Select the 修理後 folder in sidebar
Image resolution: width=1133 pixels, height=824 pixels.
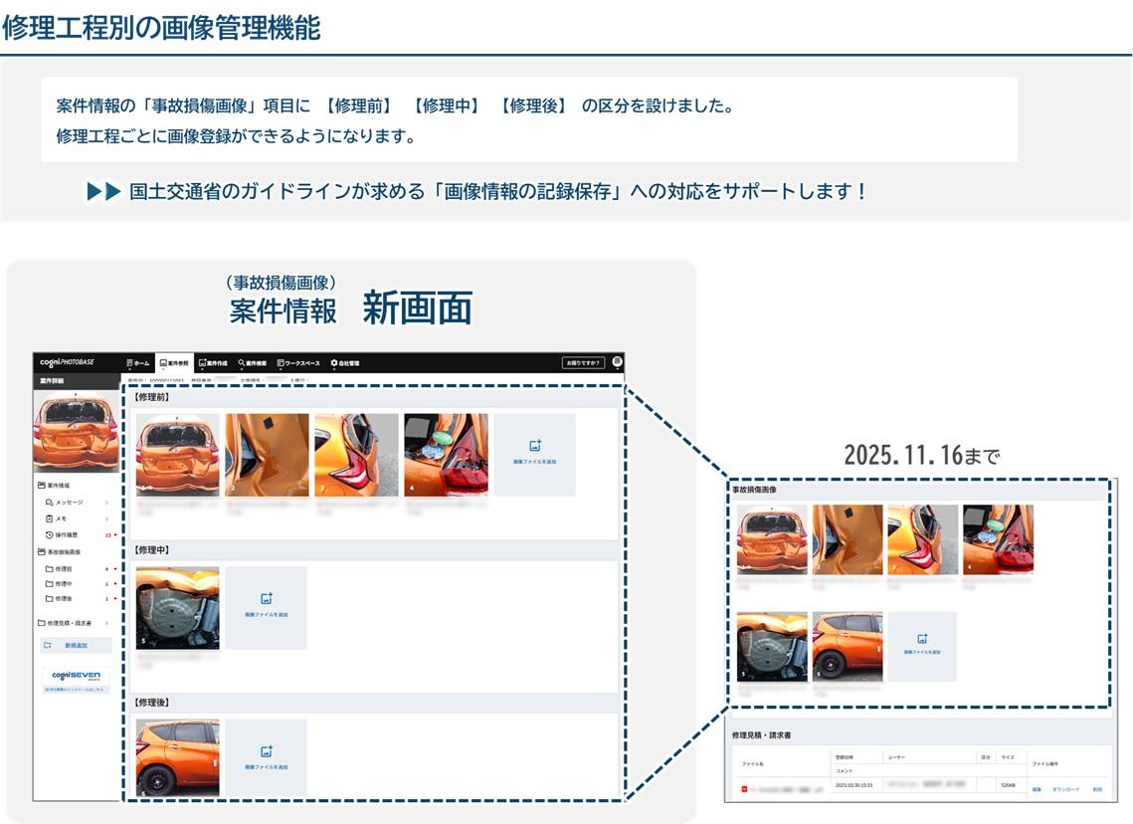(63, 598)
